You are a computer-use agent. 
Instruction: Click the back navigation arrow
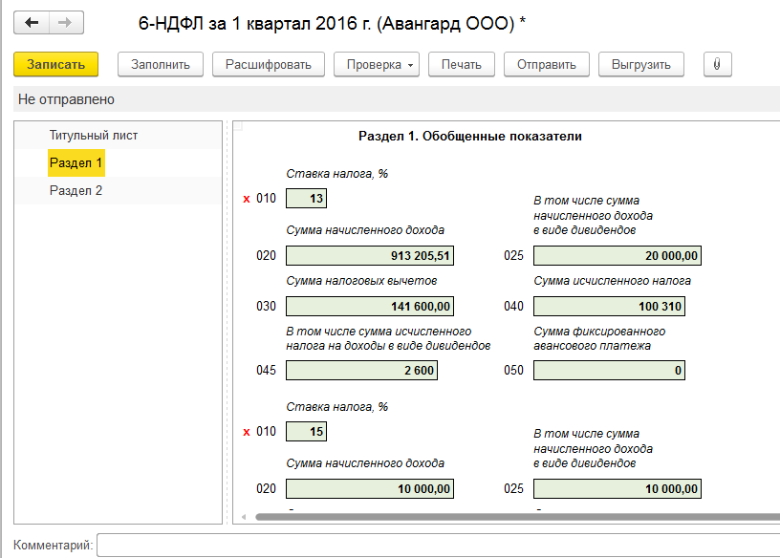[x=32, y=22]
